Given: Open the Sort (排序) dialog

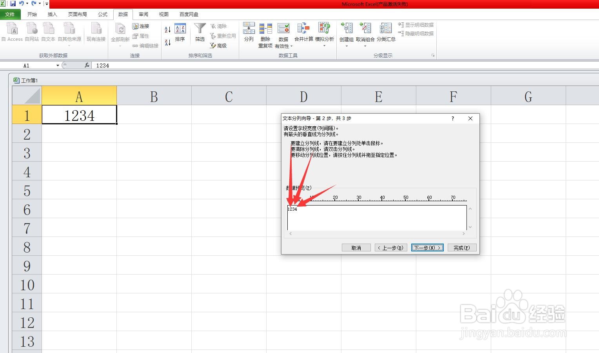Looking at the screenshot, I should click(x=180, y=32).
